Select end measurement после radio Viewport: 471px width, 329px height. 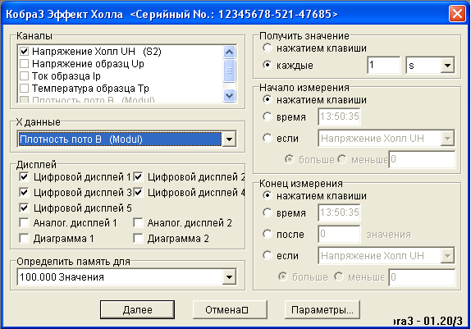268,234
